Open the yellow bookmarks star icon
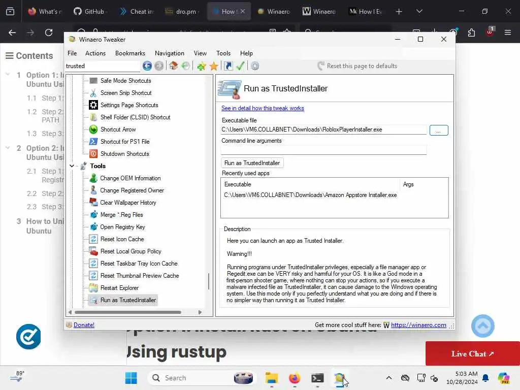 pyautogui.click(x=214, y=66)
